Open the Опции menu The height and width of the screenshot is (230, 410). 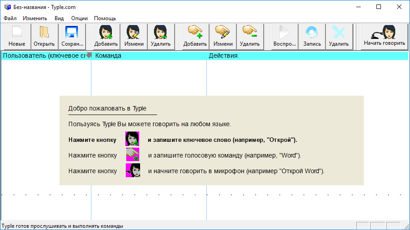click(x=79, y=18)
